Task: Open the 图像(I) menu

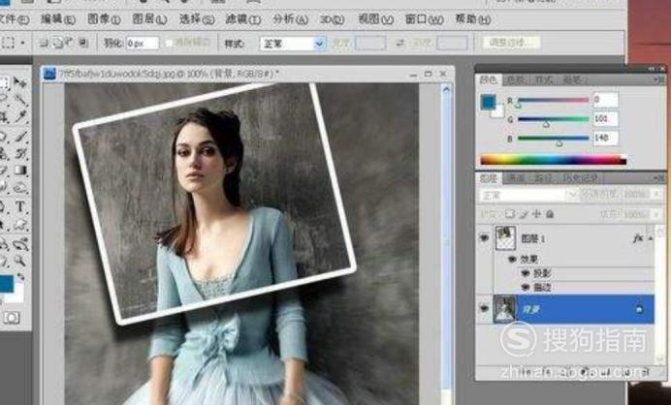Action: tap(104, 19)
